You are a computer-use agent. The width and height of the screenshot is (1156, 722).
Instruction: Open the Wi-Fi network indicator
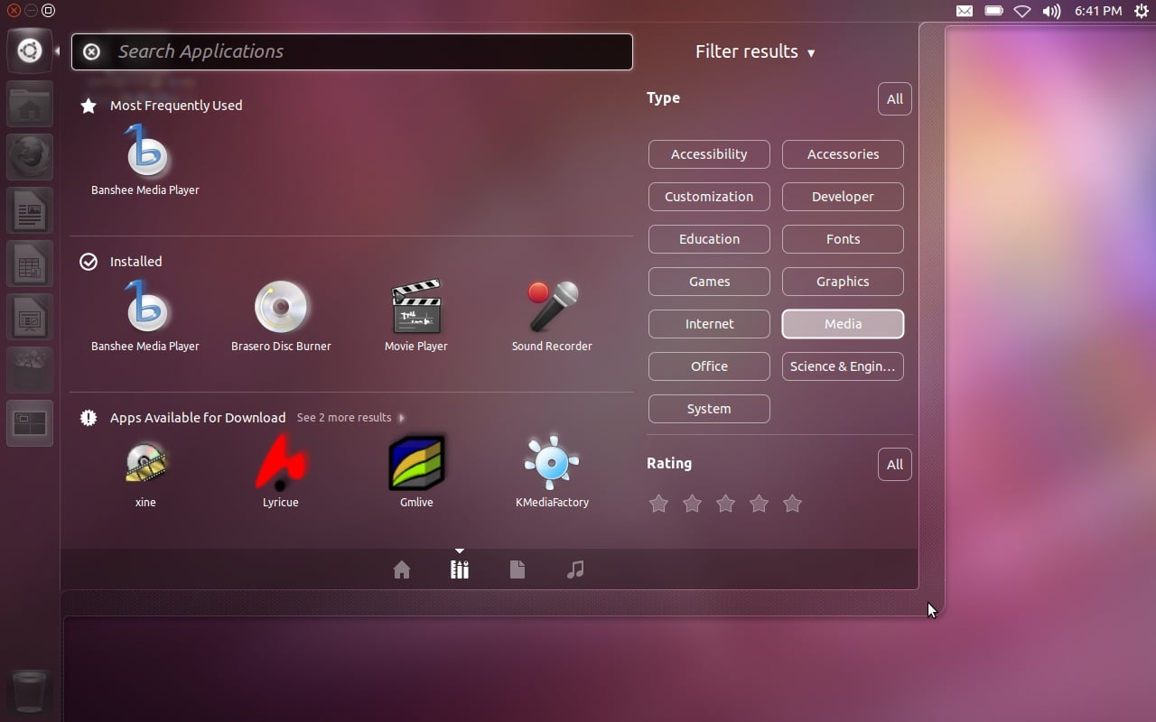pos(1022,11)
